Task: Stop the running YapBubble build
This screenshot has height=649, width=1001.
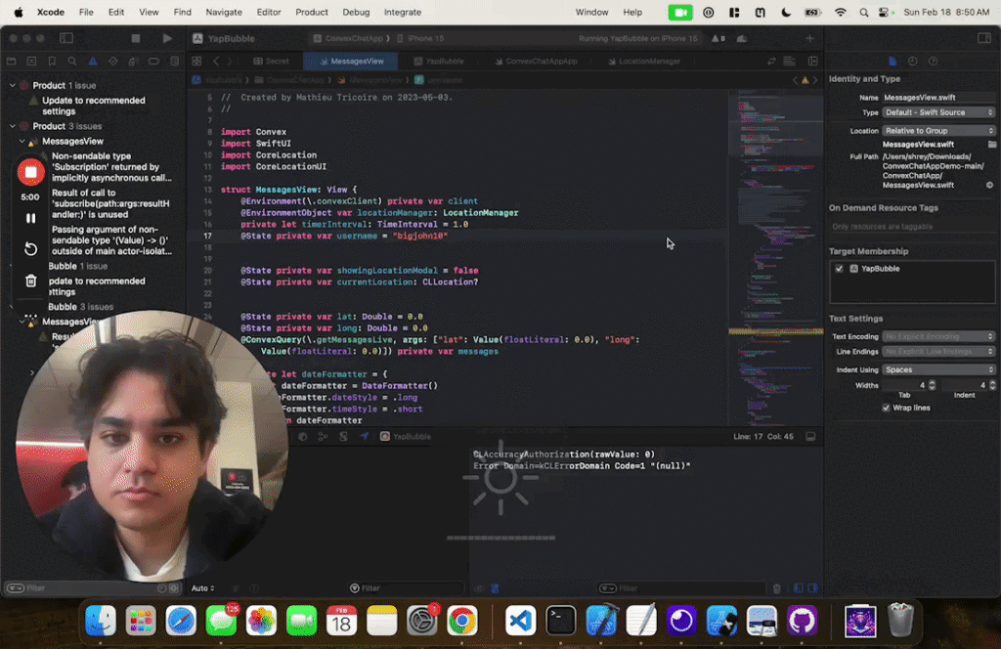Action: point(136,38)
